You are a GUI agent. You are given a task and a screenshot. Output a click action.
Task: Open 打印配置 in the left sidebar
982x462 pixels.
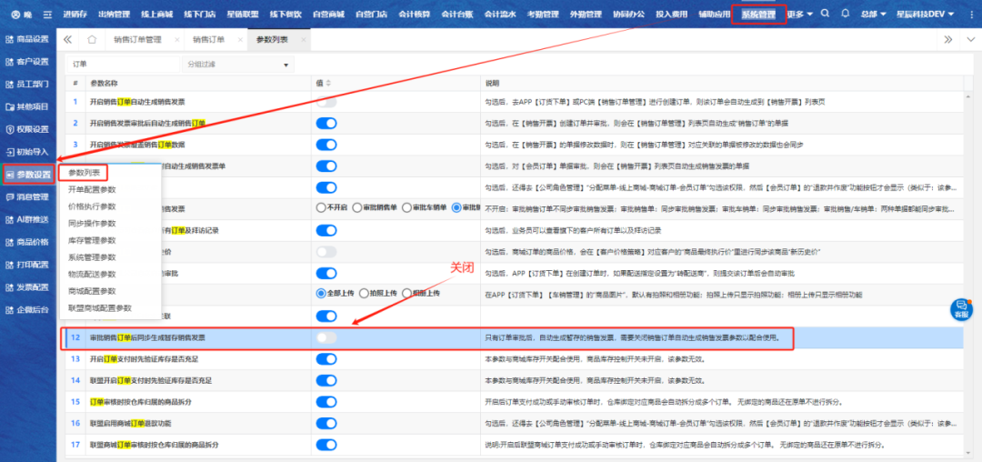[27, 265]
